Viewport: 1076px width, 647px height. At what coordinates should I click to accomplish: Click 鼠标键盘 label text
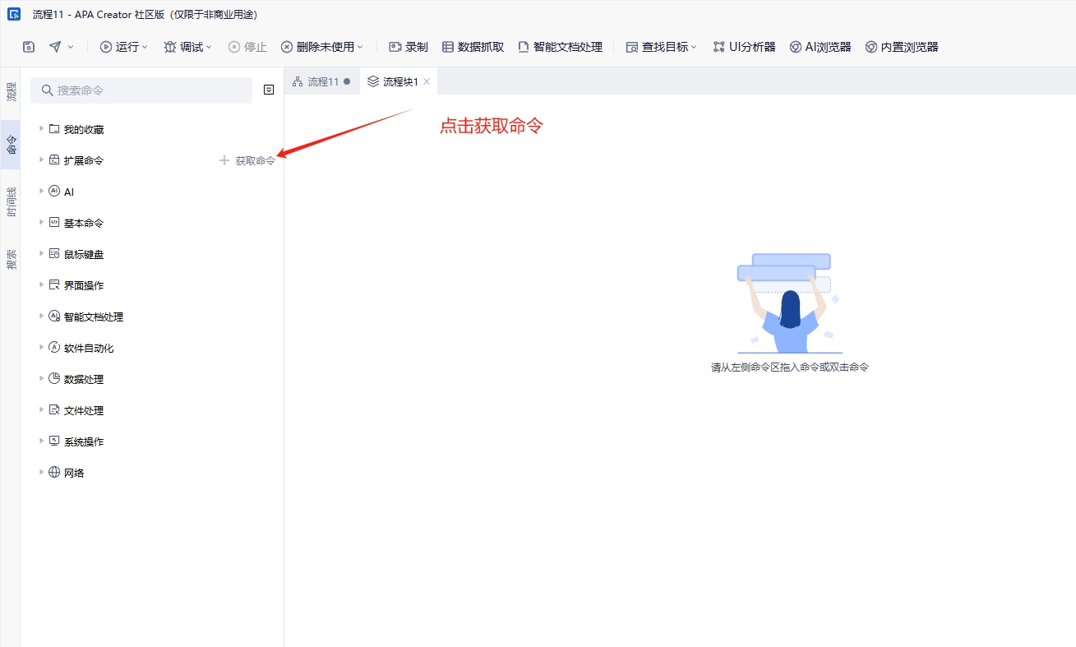[84, 254]
